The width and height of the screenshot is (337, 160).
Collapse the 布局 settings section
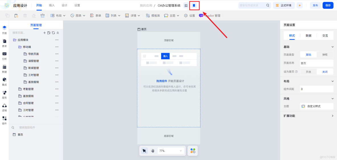click(332, 81)
